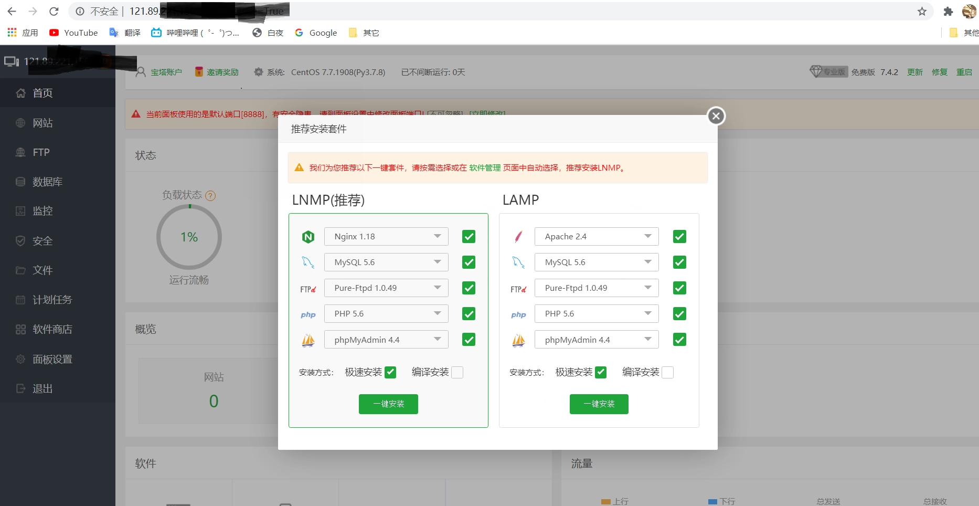
Task: Open the LNMP MySQL 5.6 dropdown
Action: coord(386,262)
